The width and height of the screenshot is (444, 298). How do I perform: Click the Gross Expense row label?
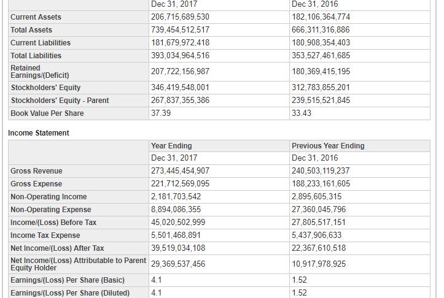pos(36,184)
